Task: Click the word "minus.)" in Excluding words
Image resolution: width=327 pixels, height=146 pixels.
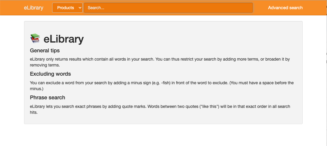Action: pos(37,89)
